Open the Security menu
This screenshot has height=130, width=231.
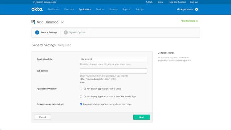tap(113, 10)
